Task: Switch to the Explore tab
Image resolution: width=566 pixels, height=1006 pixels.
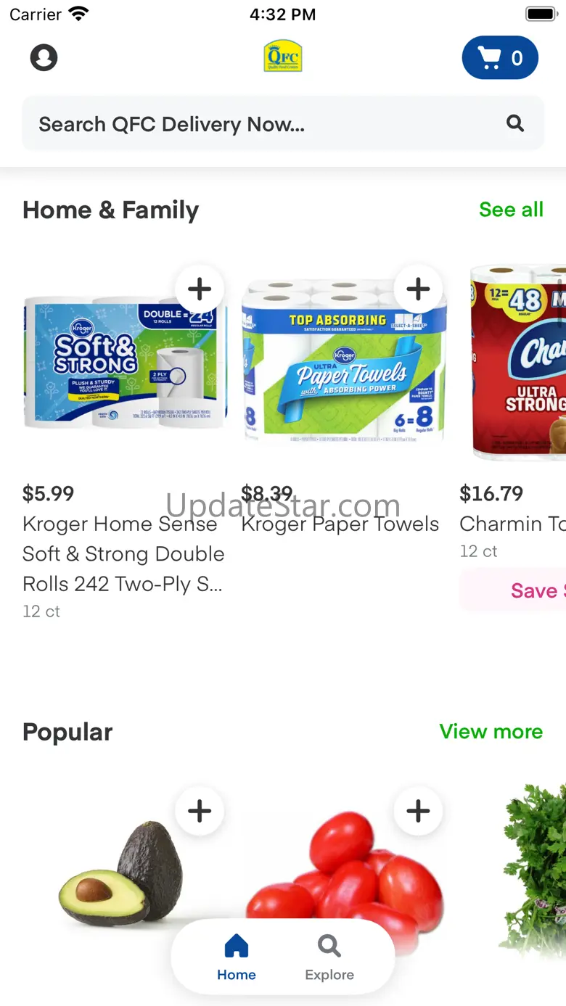Action: [x=329, y=957]
